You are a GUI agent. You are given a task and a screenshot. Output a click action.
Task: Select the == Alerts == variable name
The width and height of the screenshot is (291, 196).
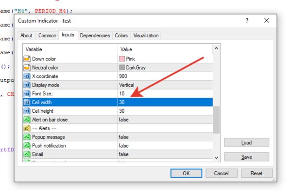44,128
